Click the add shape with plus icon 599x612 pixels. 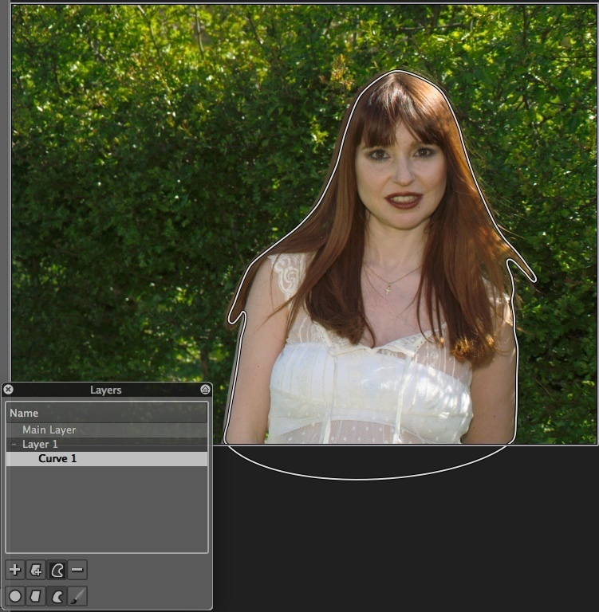coord(36,570)
